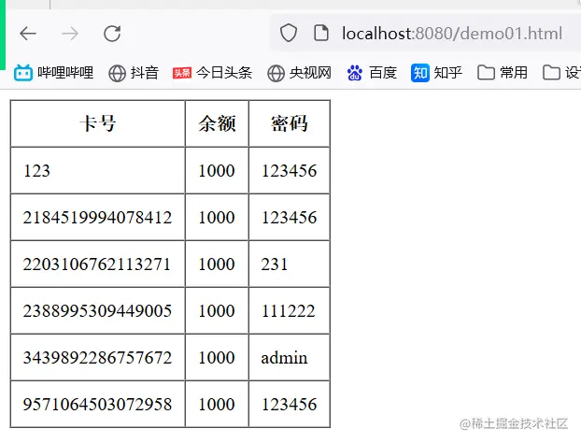
Task: Click password cell 231
Action: tap(289, 264)
